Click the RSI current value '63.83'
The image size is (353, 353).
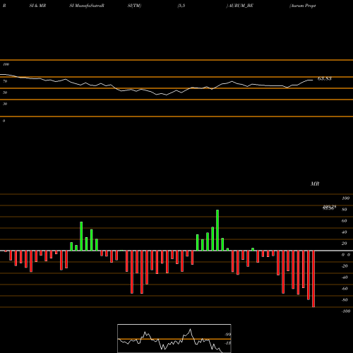point(325,78)
